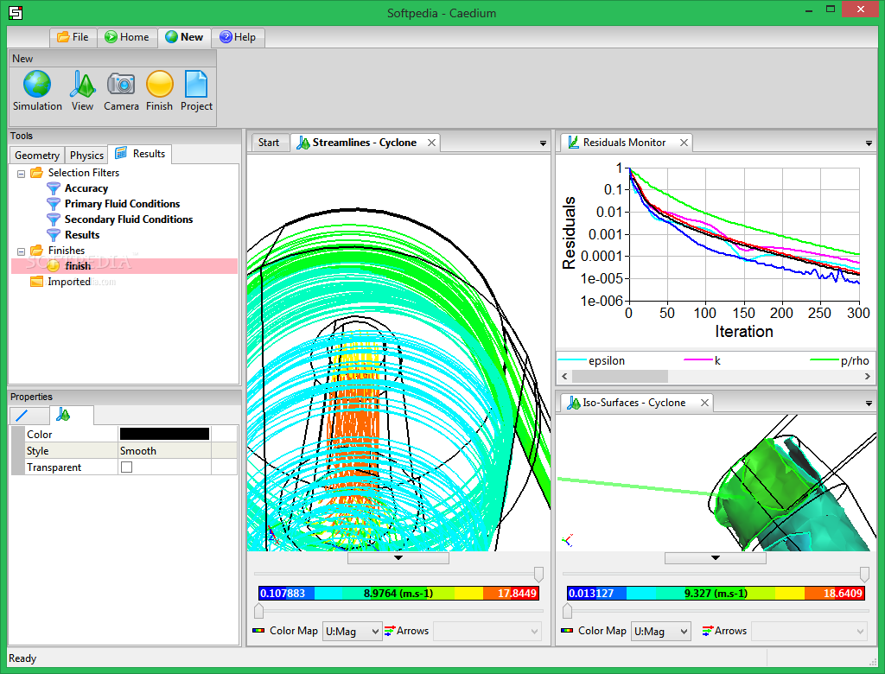
Task: Click the Accuracy filter icon in the tree
Action: [x=54, y=188]
